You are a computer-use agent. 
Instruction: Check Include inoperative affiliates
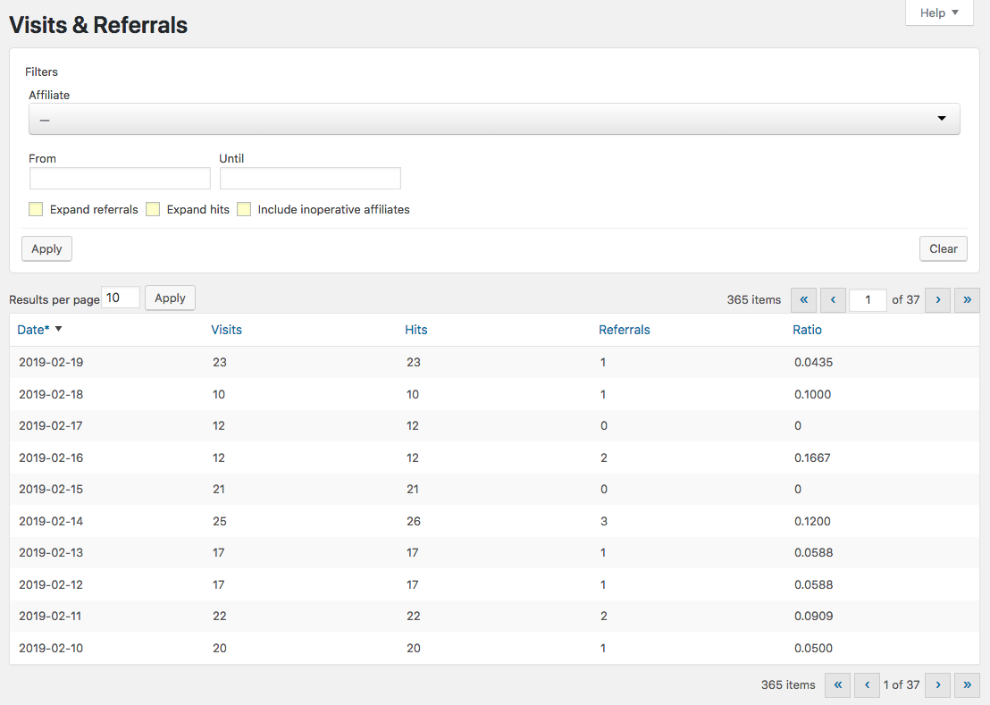[x=244, y=210]
